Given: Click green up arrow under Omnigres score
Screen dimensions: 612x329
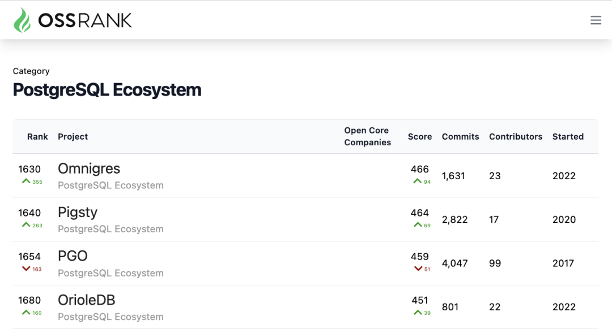Looking at the screenshot, I should click(417, 181).
